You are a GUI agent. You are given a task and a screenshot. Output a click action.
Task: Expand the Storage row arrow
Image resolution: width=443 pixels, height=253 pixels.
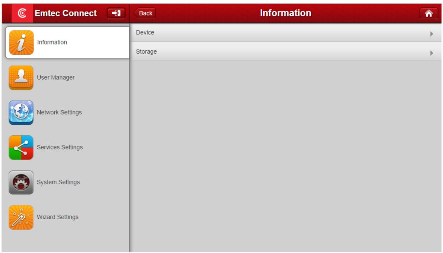(432, 53)
